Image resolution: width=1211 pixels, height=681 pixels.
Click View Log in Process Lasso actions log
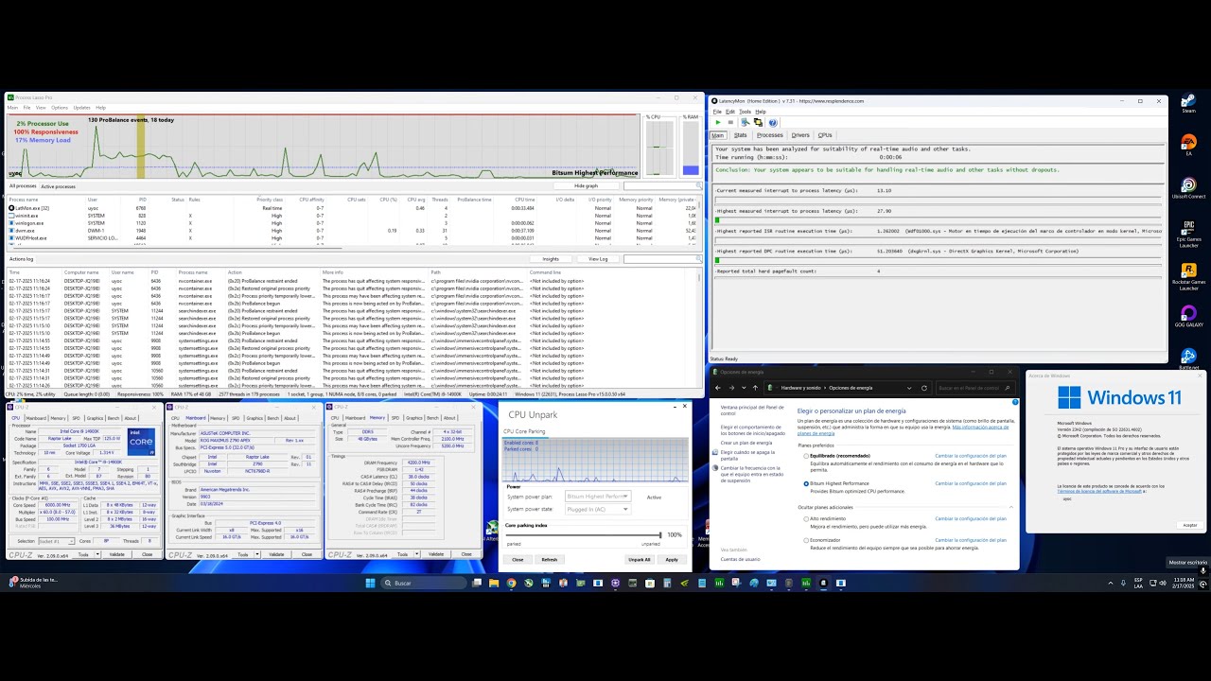[x=598, y=259]
